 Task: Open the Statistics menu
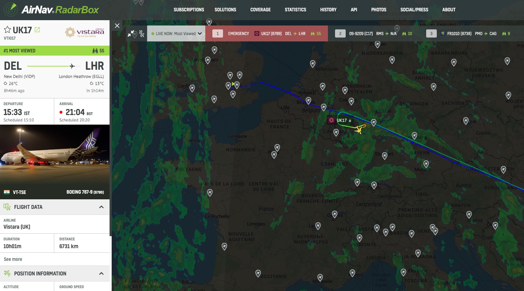(295, 10)
